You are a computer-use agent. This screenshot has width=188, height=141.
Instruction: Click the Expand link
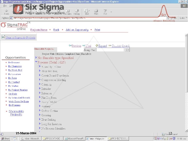103,46
